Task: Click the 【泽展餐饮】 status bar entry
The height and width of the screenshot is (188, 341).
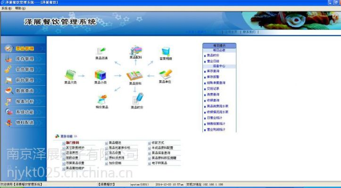Action: pos(106,184)
